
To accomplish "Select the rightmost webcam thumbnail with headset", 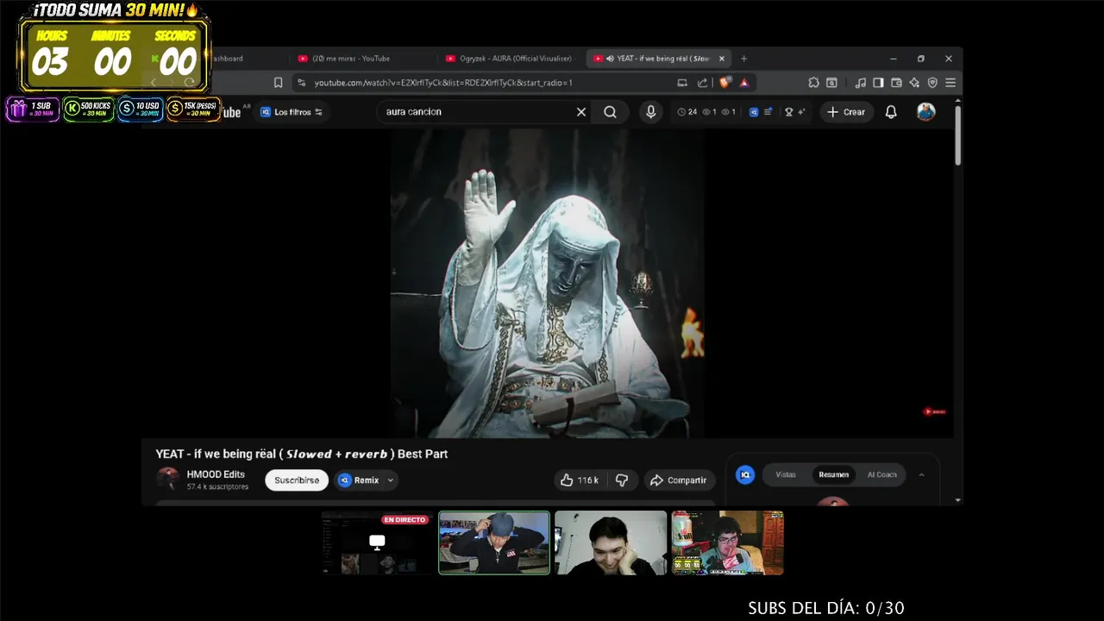I will pyautogui.click(x=728, y=543).
